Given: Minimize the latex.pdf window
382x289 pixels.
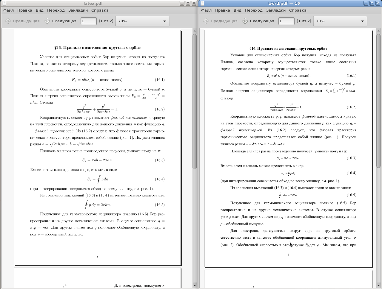Looking at the screenshot, I should (182, 3).
